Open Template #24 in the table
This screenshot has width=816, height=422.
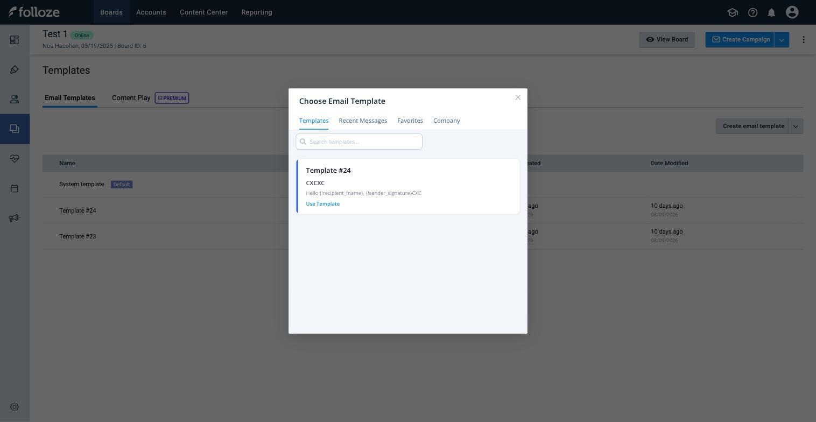tap(78, 211)
